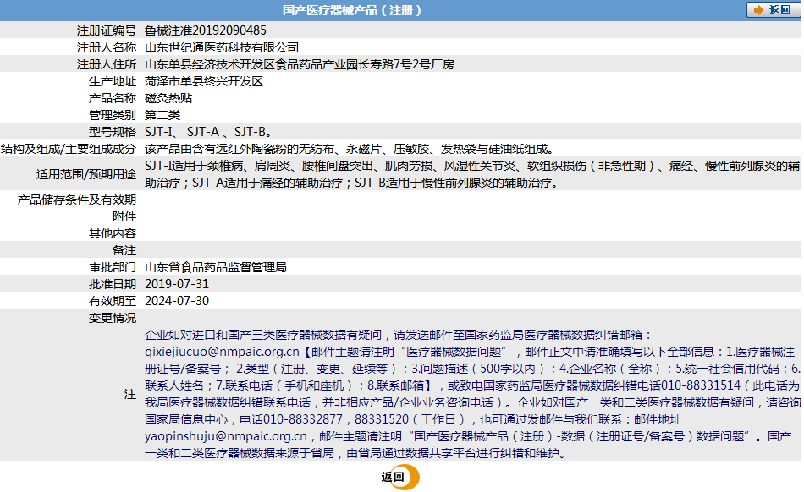Select management category value 第二类

(162, 115)
